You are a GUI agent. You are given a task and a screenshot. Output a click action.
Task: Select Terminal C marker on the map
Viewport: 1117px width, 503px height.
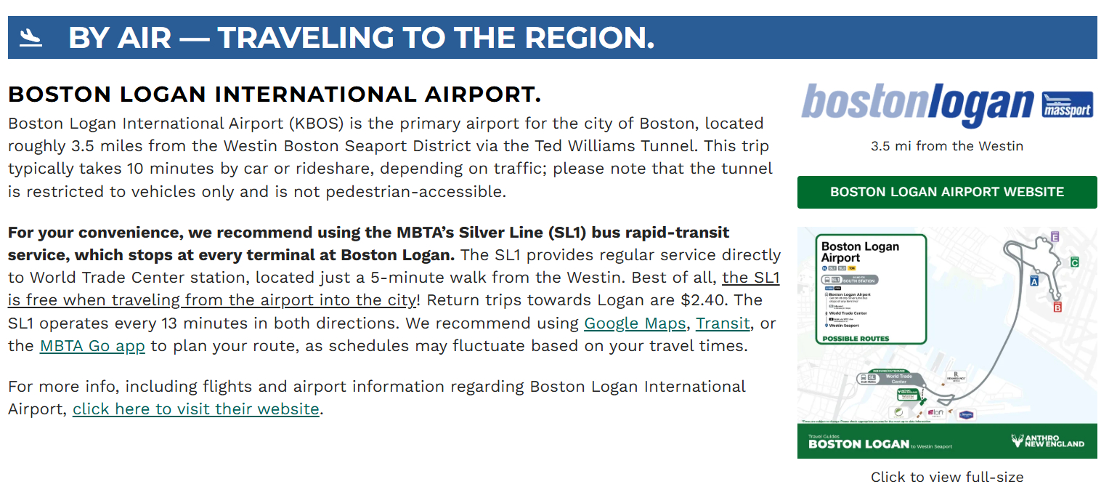click(x=1074, y=262)
